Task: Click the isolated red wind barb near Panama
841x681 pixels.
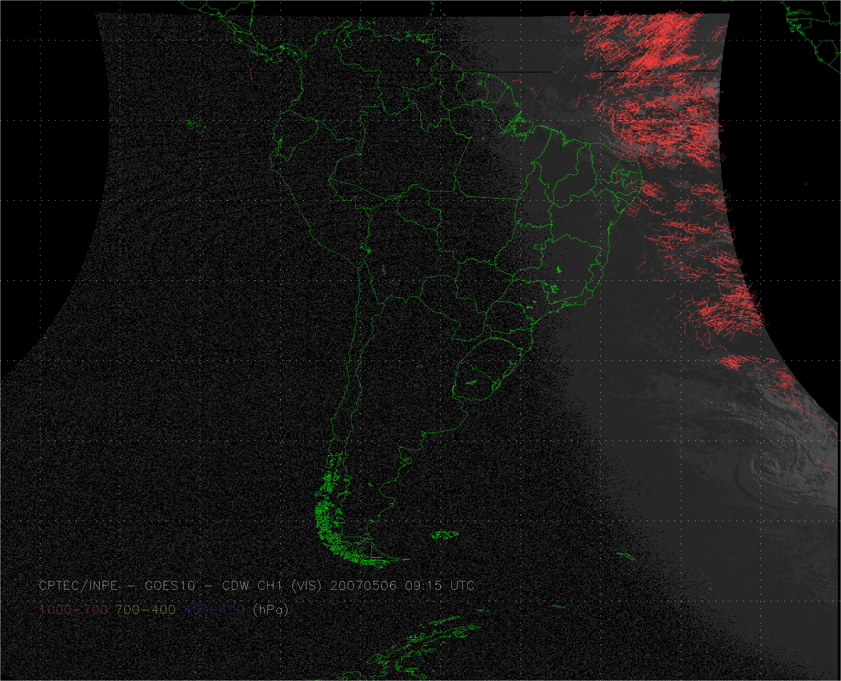Action: [251, 72]
